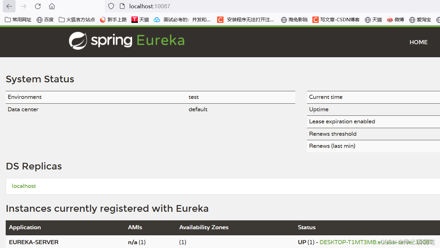
Task: Click the browser home icon
Action: coord(51,6)
